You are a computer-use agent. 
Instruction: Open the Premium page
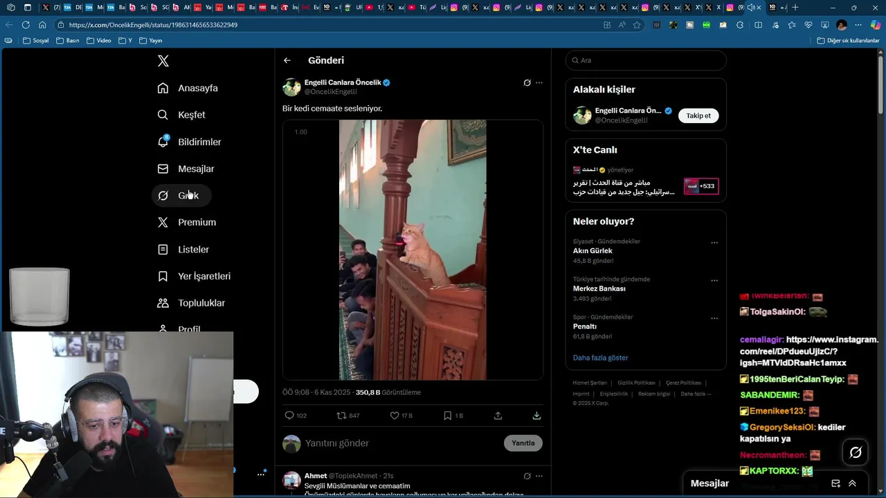click(x=187, y=222)
